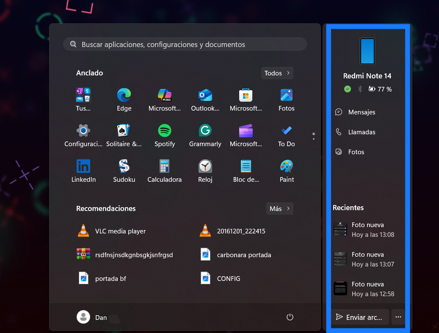The height and width of the screenshot is (333, 439).
Task: Click the pinned apps page indicator dots
Action: tap(314, 136)
